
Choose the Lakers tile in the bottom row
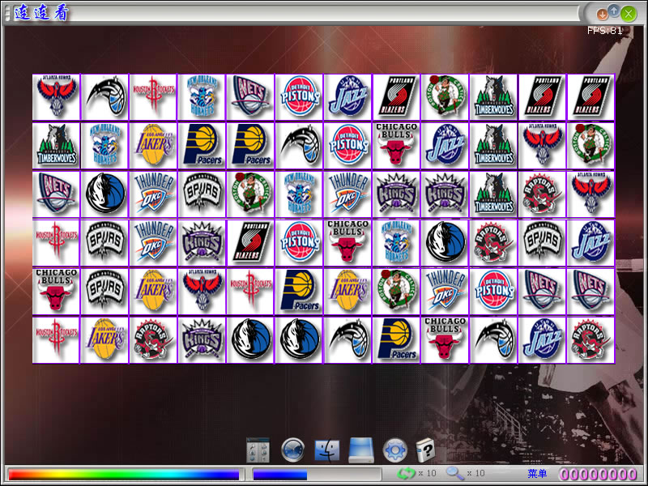point(105,339)
